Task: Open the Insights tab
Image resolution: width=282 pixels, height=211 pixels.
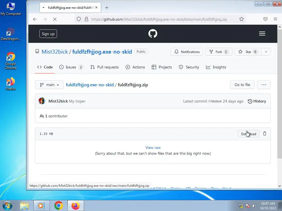Action: (216, 67)
